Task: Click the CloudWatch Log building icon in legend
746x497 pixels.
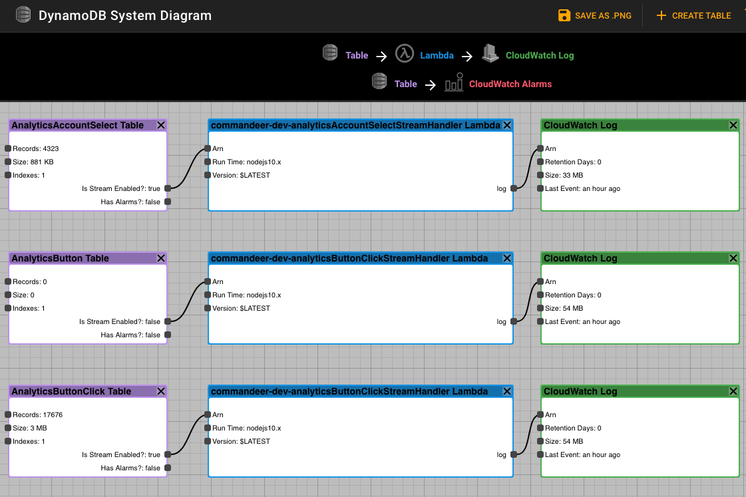Action: tap(490, 54)
